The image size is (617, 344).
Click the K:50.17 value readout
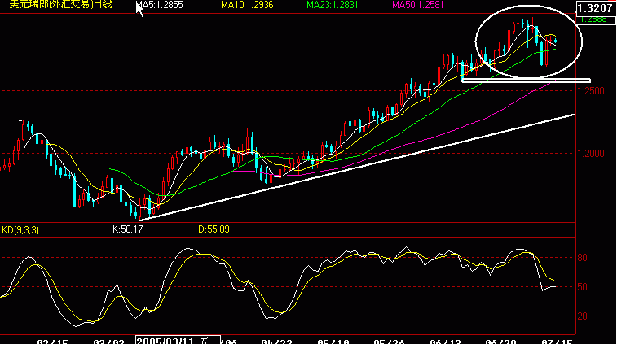[x=127, y=229]
